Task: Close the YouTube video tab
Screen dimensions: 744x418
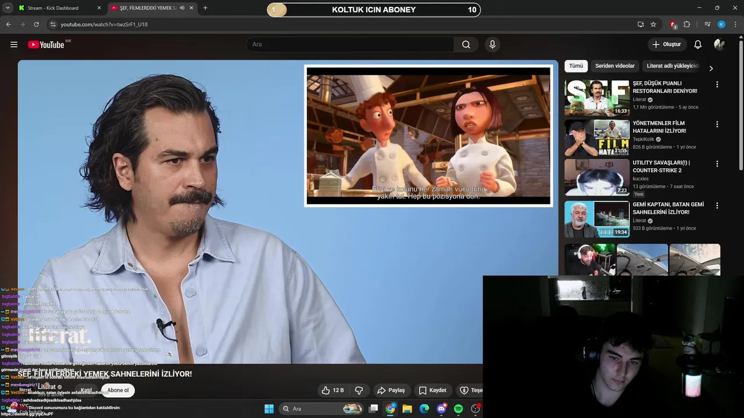Action: click(x=191, y=8)
